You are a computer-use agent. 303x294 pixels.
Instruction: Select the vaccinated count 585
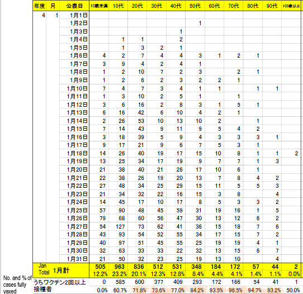[x=120, y=282]
